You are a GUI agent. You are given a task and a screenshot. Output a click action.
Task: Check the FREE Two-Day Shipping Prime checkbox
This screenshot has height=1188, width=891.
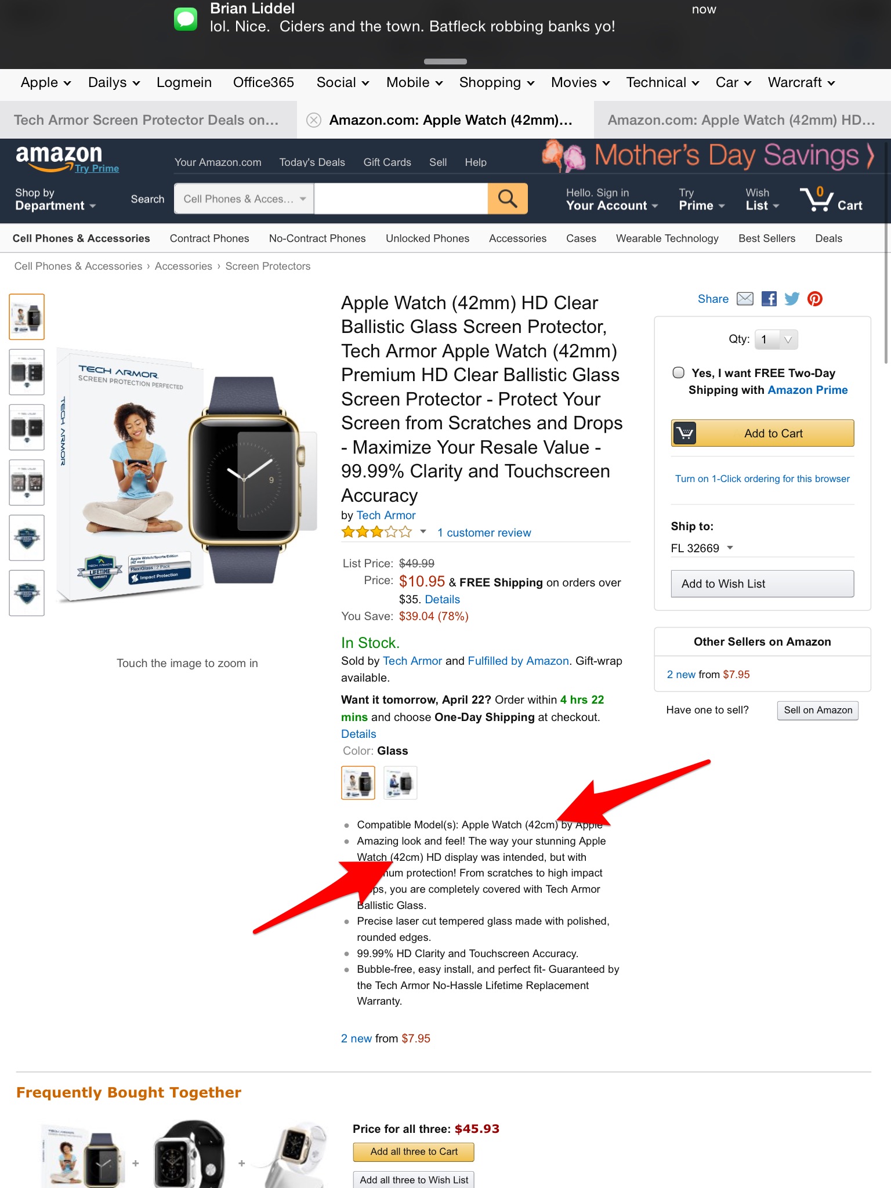pyautogui.click(x=678, y=372)
